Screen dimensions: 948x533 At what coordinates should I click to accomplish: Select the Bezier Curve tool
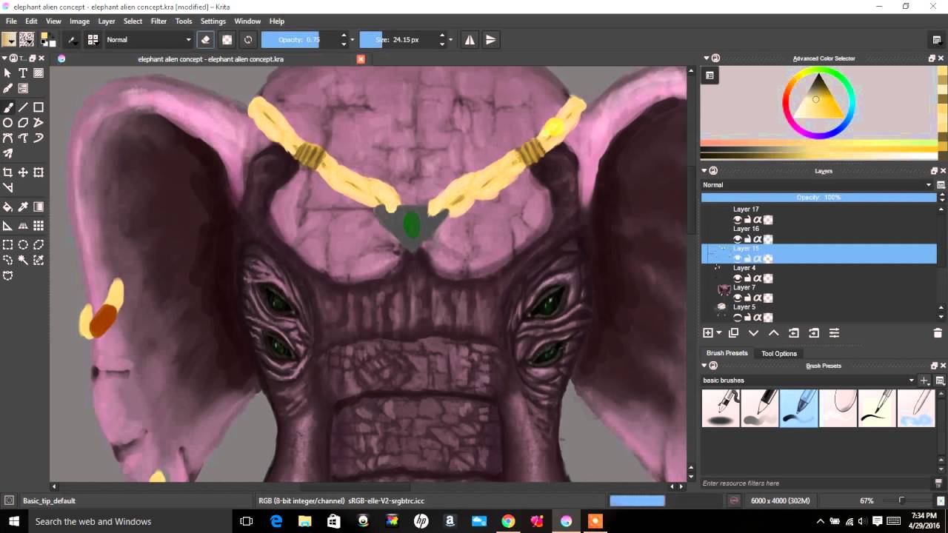point(7,138)
